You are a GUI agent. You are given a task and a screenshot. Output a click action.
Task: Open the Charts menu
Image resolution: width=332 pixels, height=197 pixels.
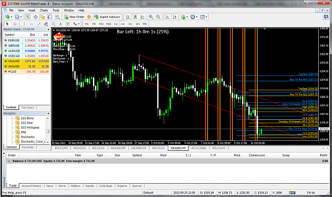44,11
